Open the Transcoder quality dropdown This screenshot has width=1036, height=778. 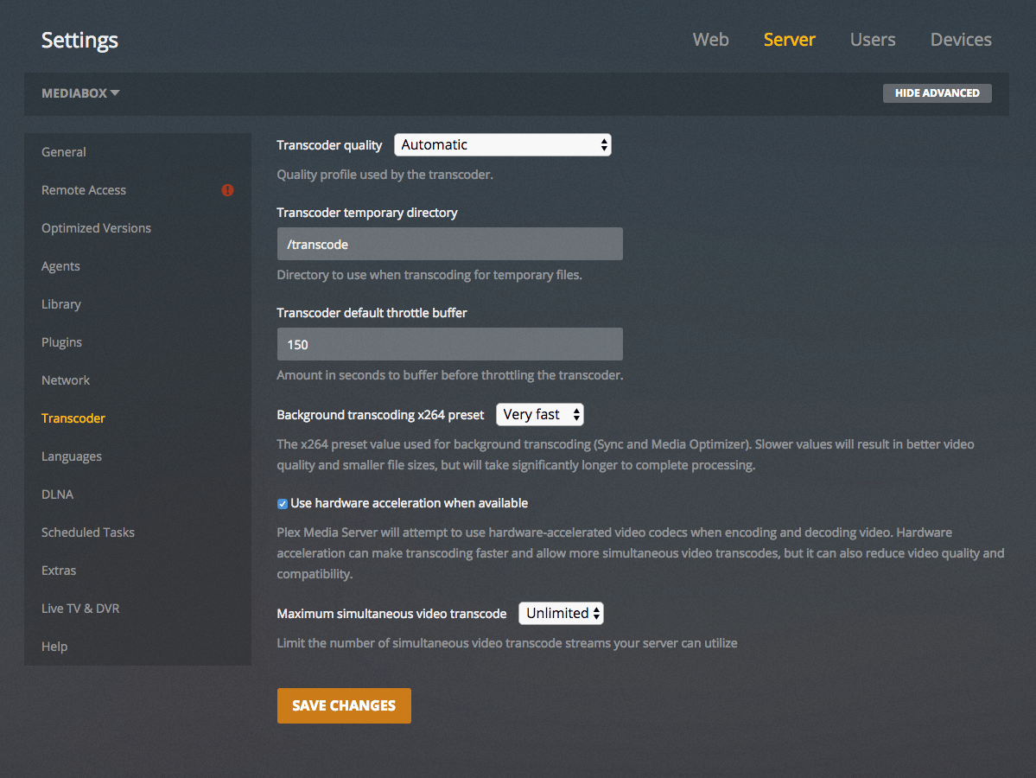pos(502,145)
